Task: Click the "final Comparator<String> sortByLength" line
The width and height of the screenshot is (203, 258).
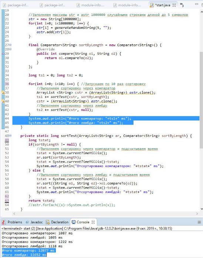Action: [95, 45]
